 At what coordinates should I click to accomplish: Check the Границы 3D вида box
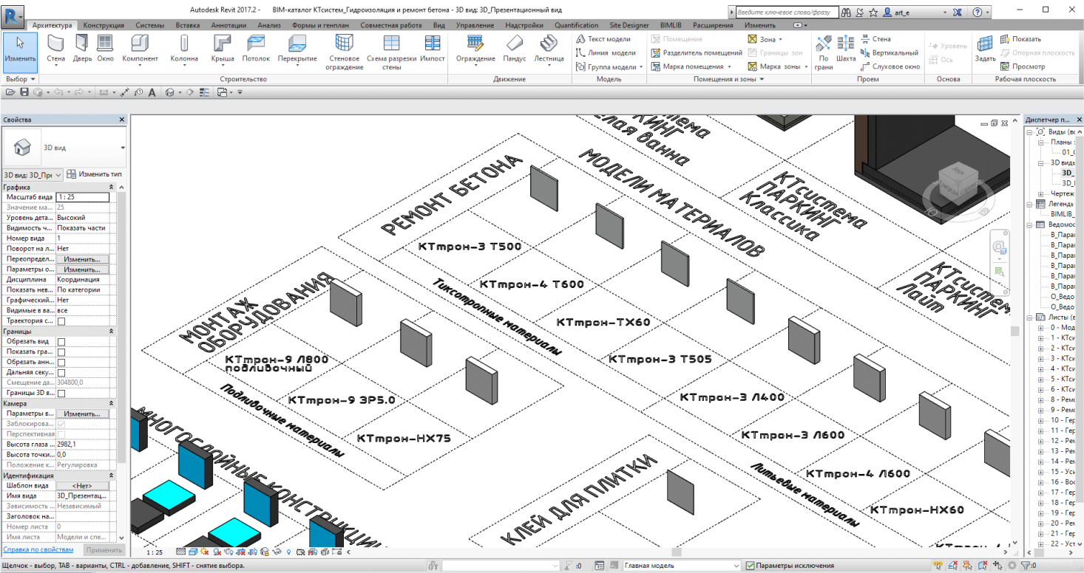(x=61, y=393)
